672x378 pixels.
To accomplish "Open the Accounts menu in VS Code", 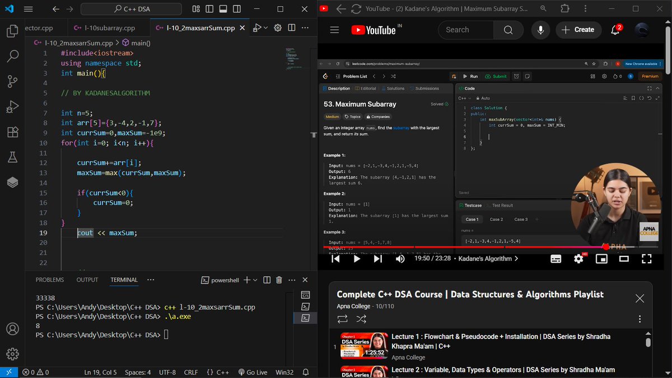I will tap(12, 329).
